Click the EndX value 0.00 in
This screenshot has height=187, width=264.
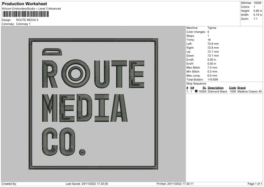coord(212,60)
